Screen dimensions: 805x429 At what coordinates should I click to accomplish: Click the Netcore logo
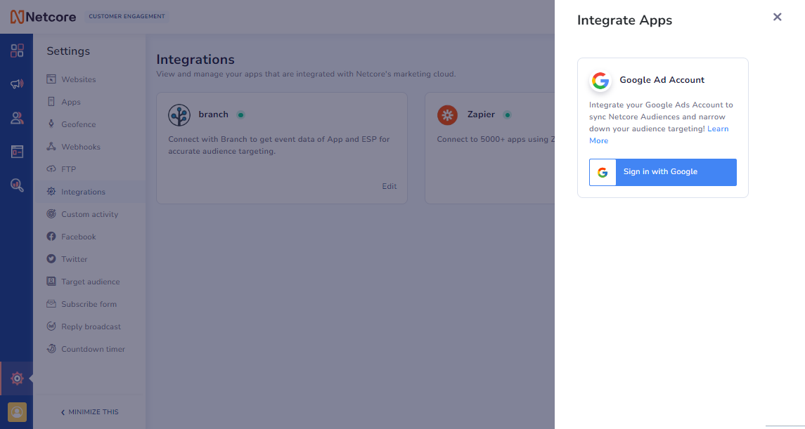(43, 17)
